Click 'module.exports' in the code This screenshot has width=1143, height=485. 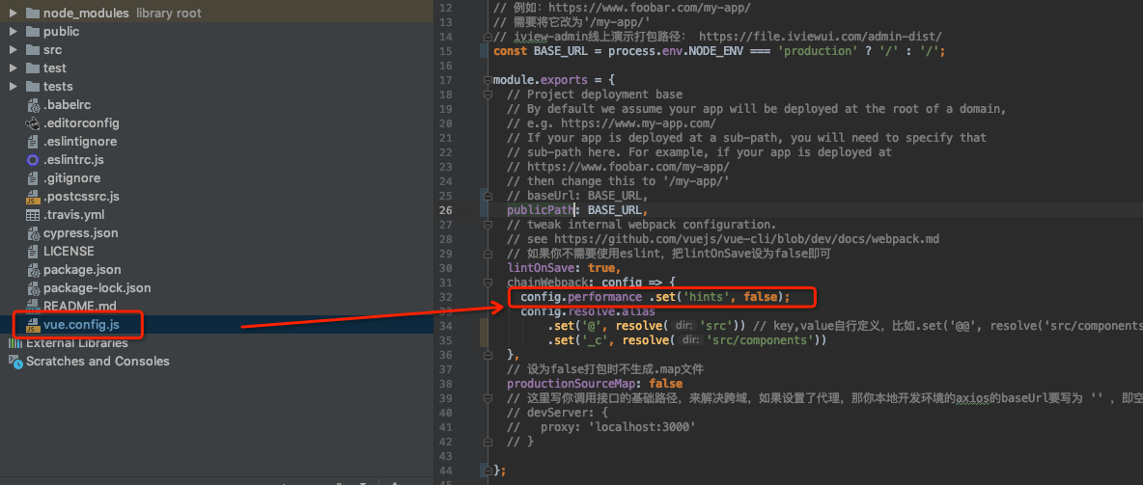pyautogui.click(x=541, y=79)
